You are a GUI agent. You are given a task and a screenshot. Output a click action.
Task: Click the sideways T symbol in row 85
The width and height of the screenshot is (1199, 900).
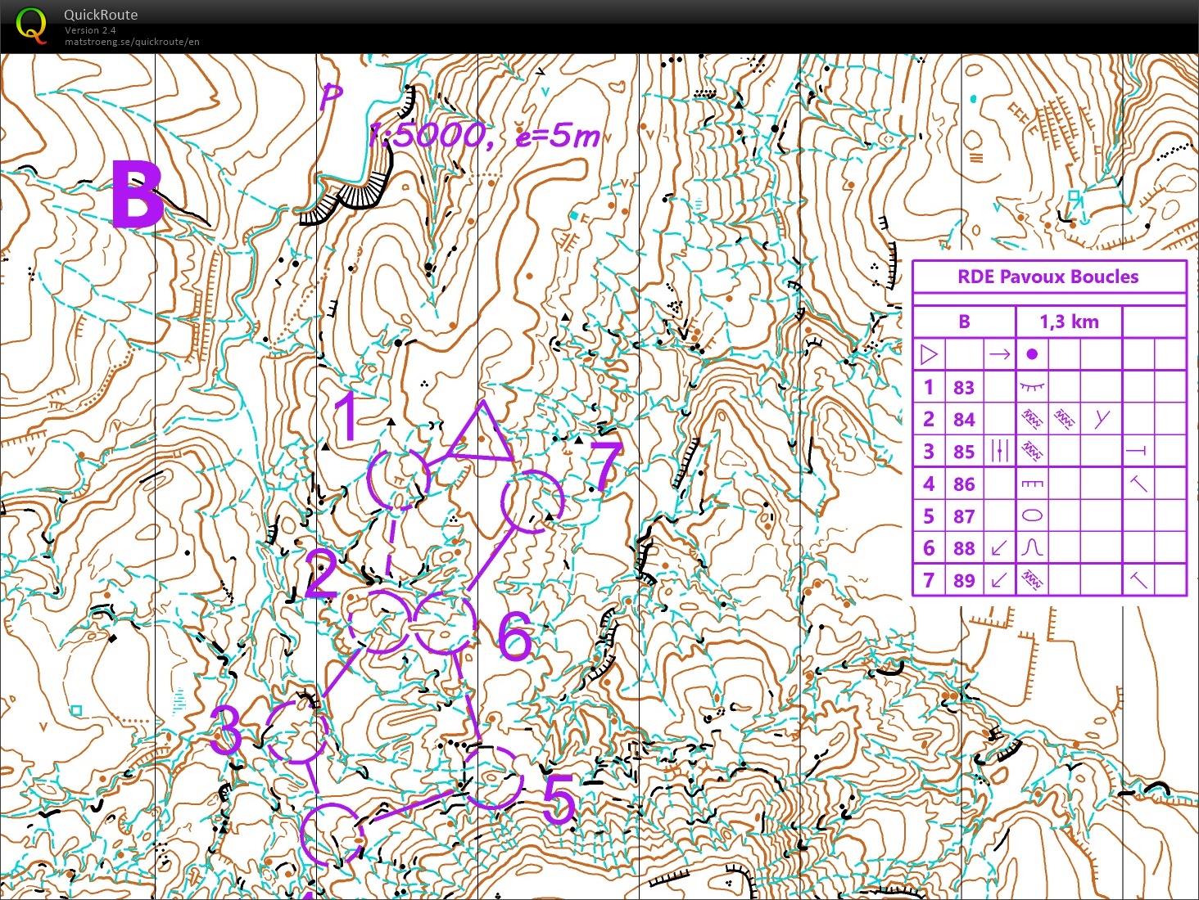coord(1137,451)
